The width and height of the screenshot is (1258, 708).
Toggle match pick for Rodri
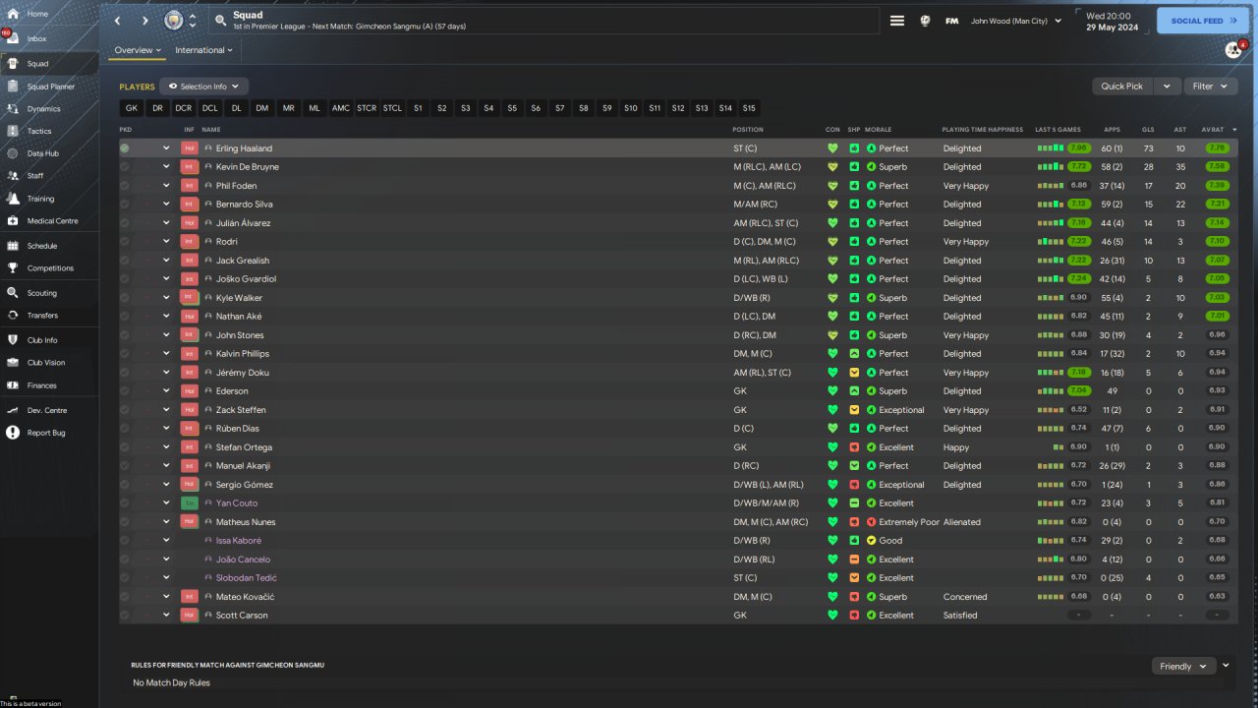pyautogui.click(x=125, y=242)
